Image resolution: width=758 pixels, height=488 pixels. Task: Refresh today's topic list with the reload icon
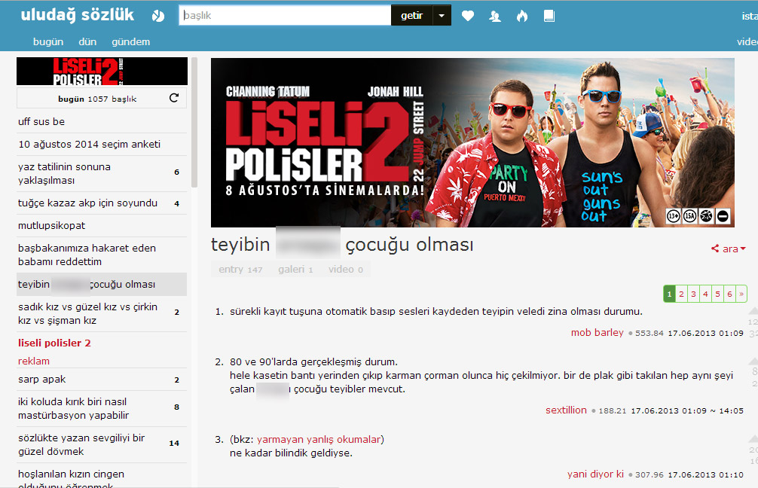pos(174,98)
